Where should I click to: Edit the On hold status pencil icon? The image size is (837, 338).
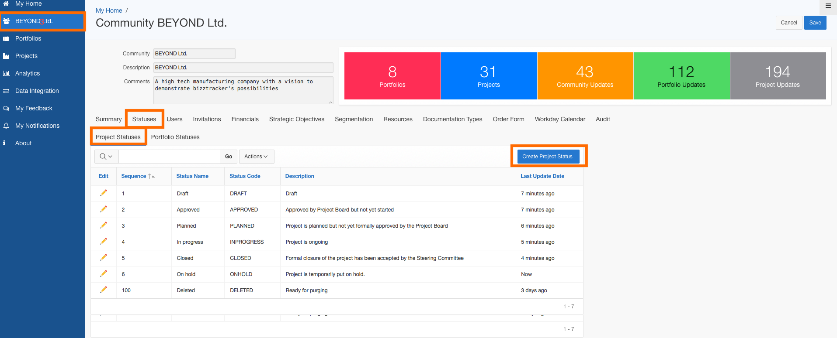(x=104, y=273)
